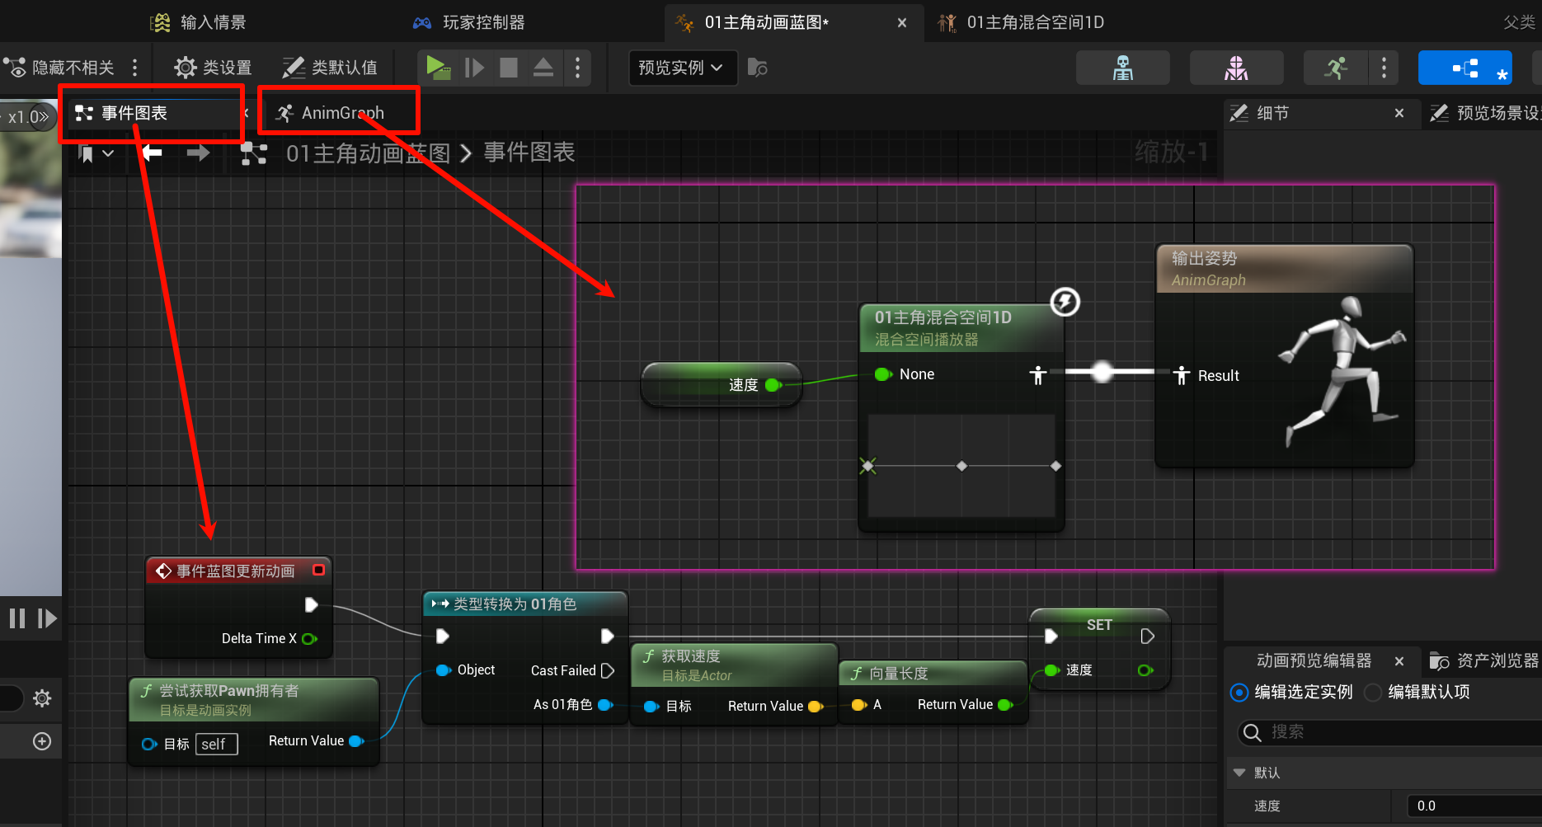Click the 类默认值 button
This screenshot has height=827, width=1542.
click(x=330, y=68)
